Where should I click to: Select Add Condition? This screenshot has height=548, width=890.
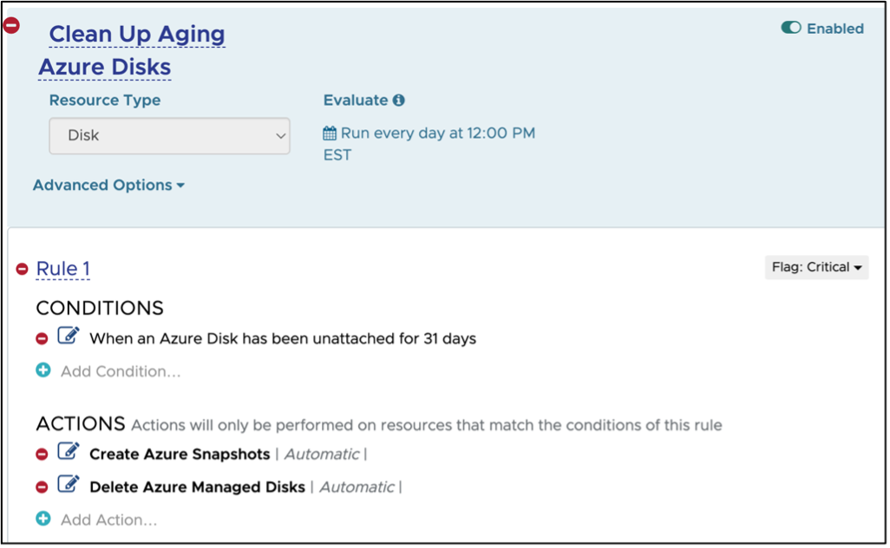click(x=119, y=371)
